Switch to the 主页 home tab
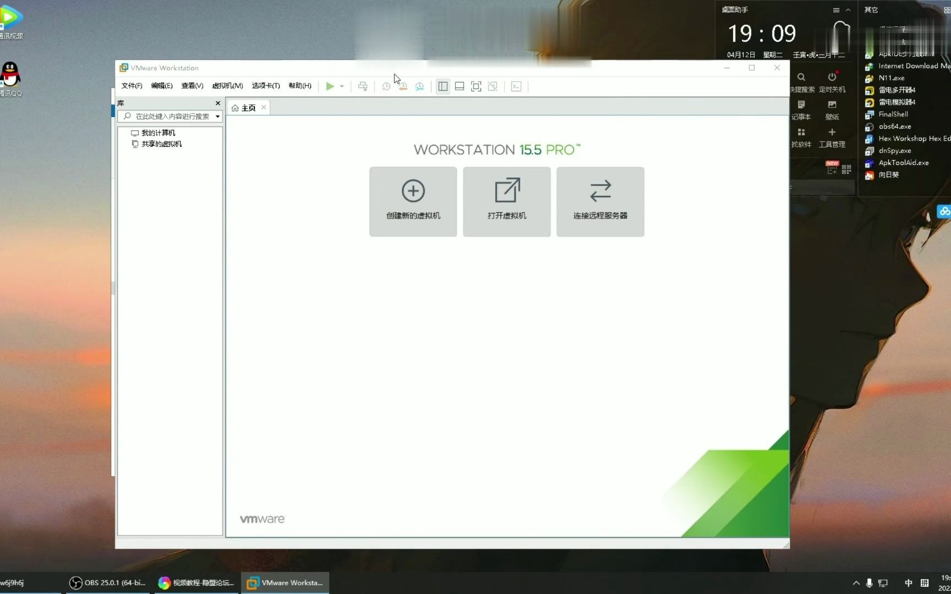 point(244,108)
